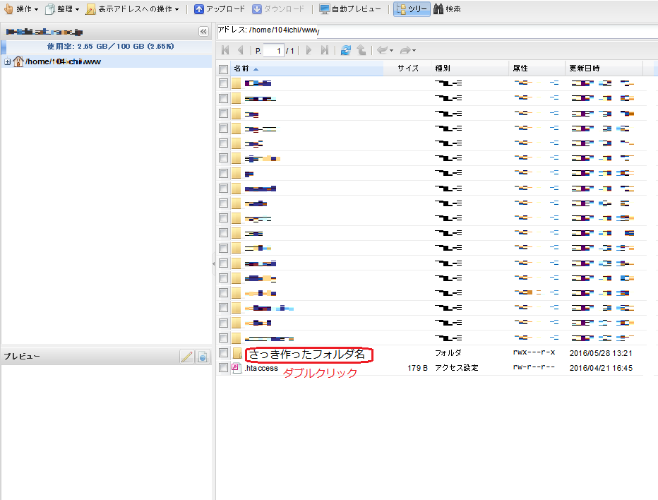Expand the /home tree node
658x500 pixels.
(7, 62)
